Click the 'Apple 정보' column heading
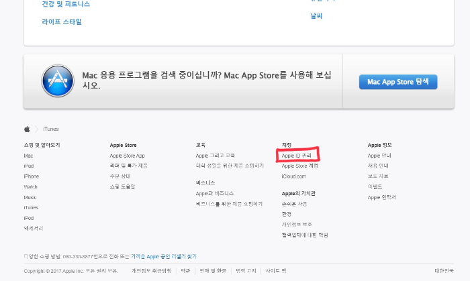The width and height of the screenshot is (470, 281). (380, 145)
